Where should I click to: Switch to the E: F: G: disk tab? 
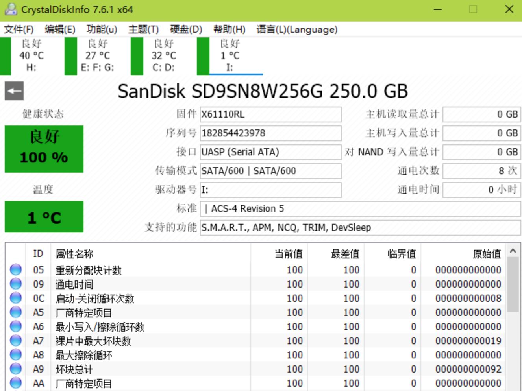97,56
